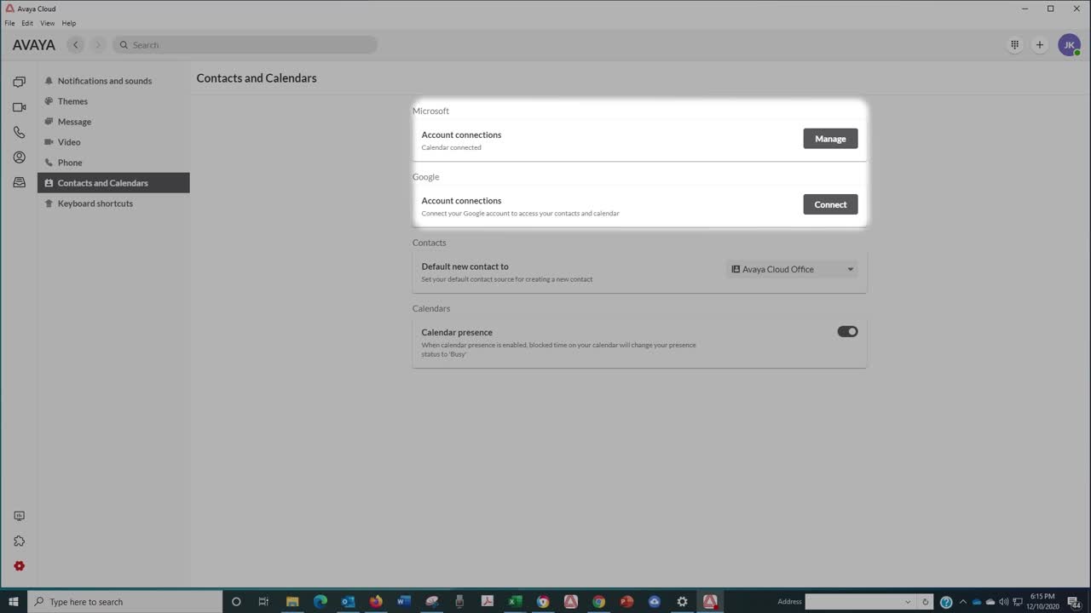Open File Explorer from taskbar
The height and width of the screenshot is (613, 1091).
pyautogui.click(x=292, y=602)
